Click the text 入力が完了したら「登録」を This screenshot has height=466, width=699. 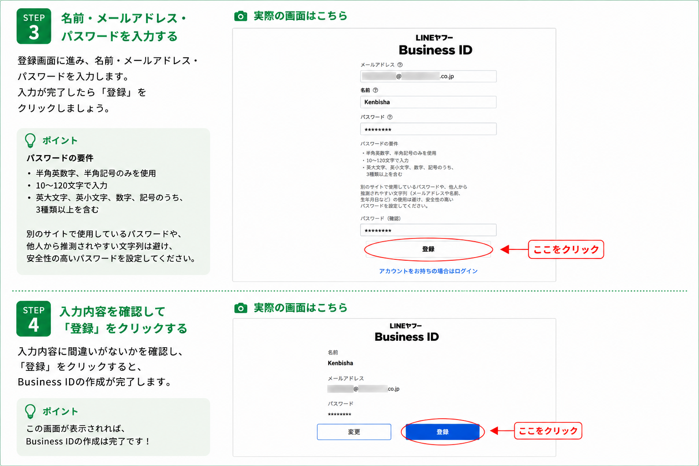coord(82,92)
